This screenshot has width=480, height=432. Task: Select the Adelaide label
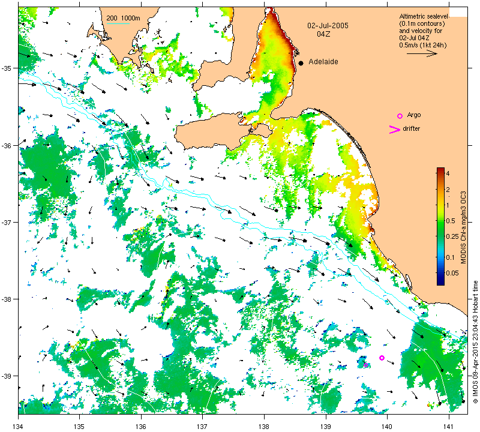[x=323, y=62]
